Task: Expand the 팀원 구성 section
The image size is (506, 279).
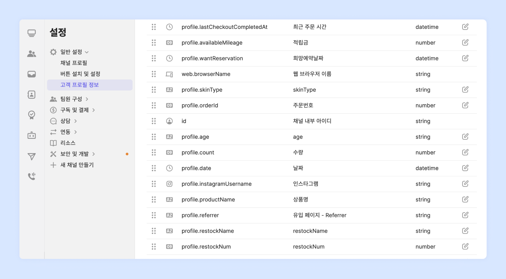Action: [x=87, y=99]
